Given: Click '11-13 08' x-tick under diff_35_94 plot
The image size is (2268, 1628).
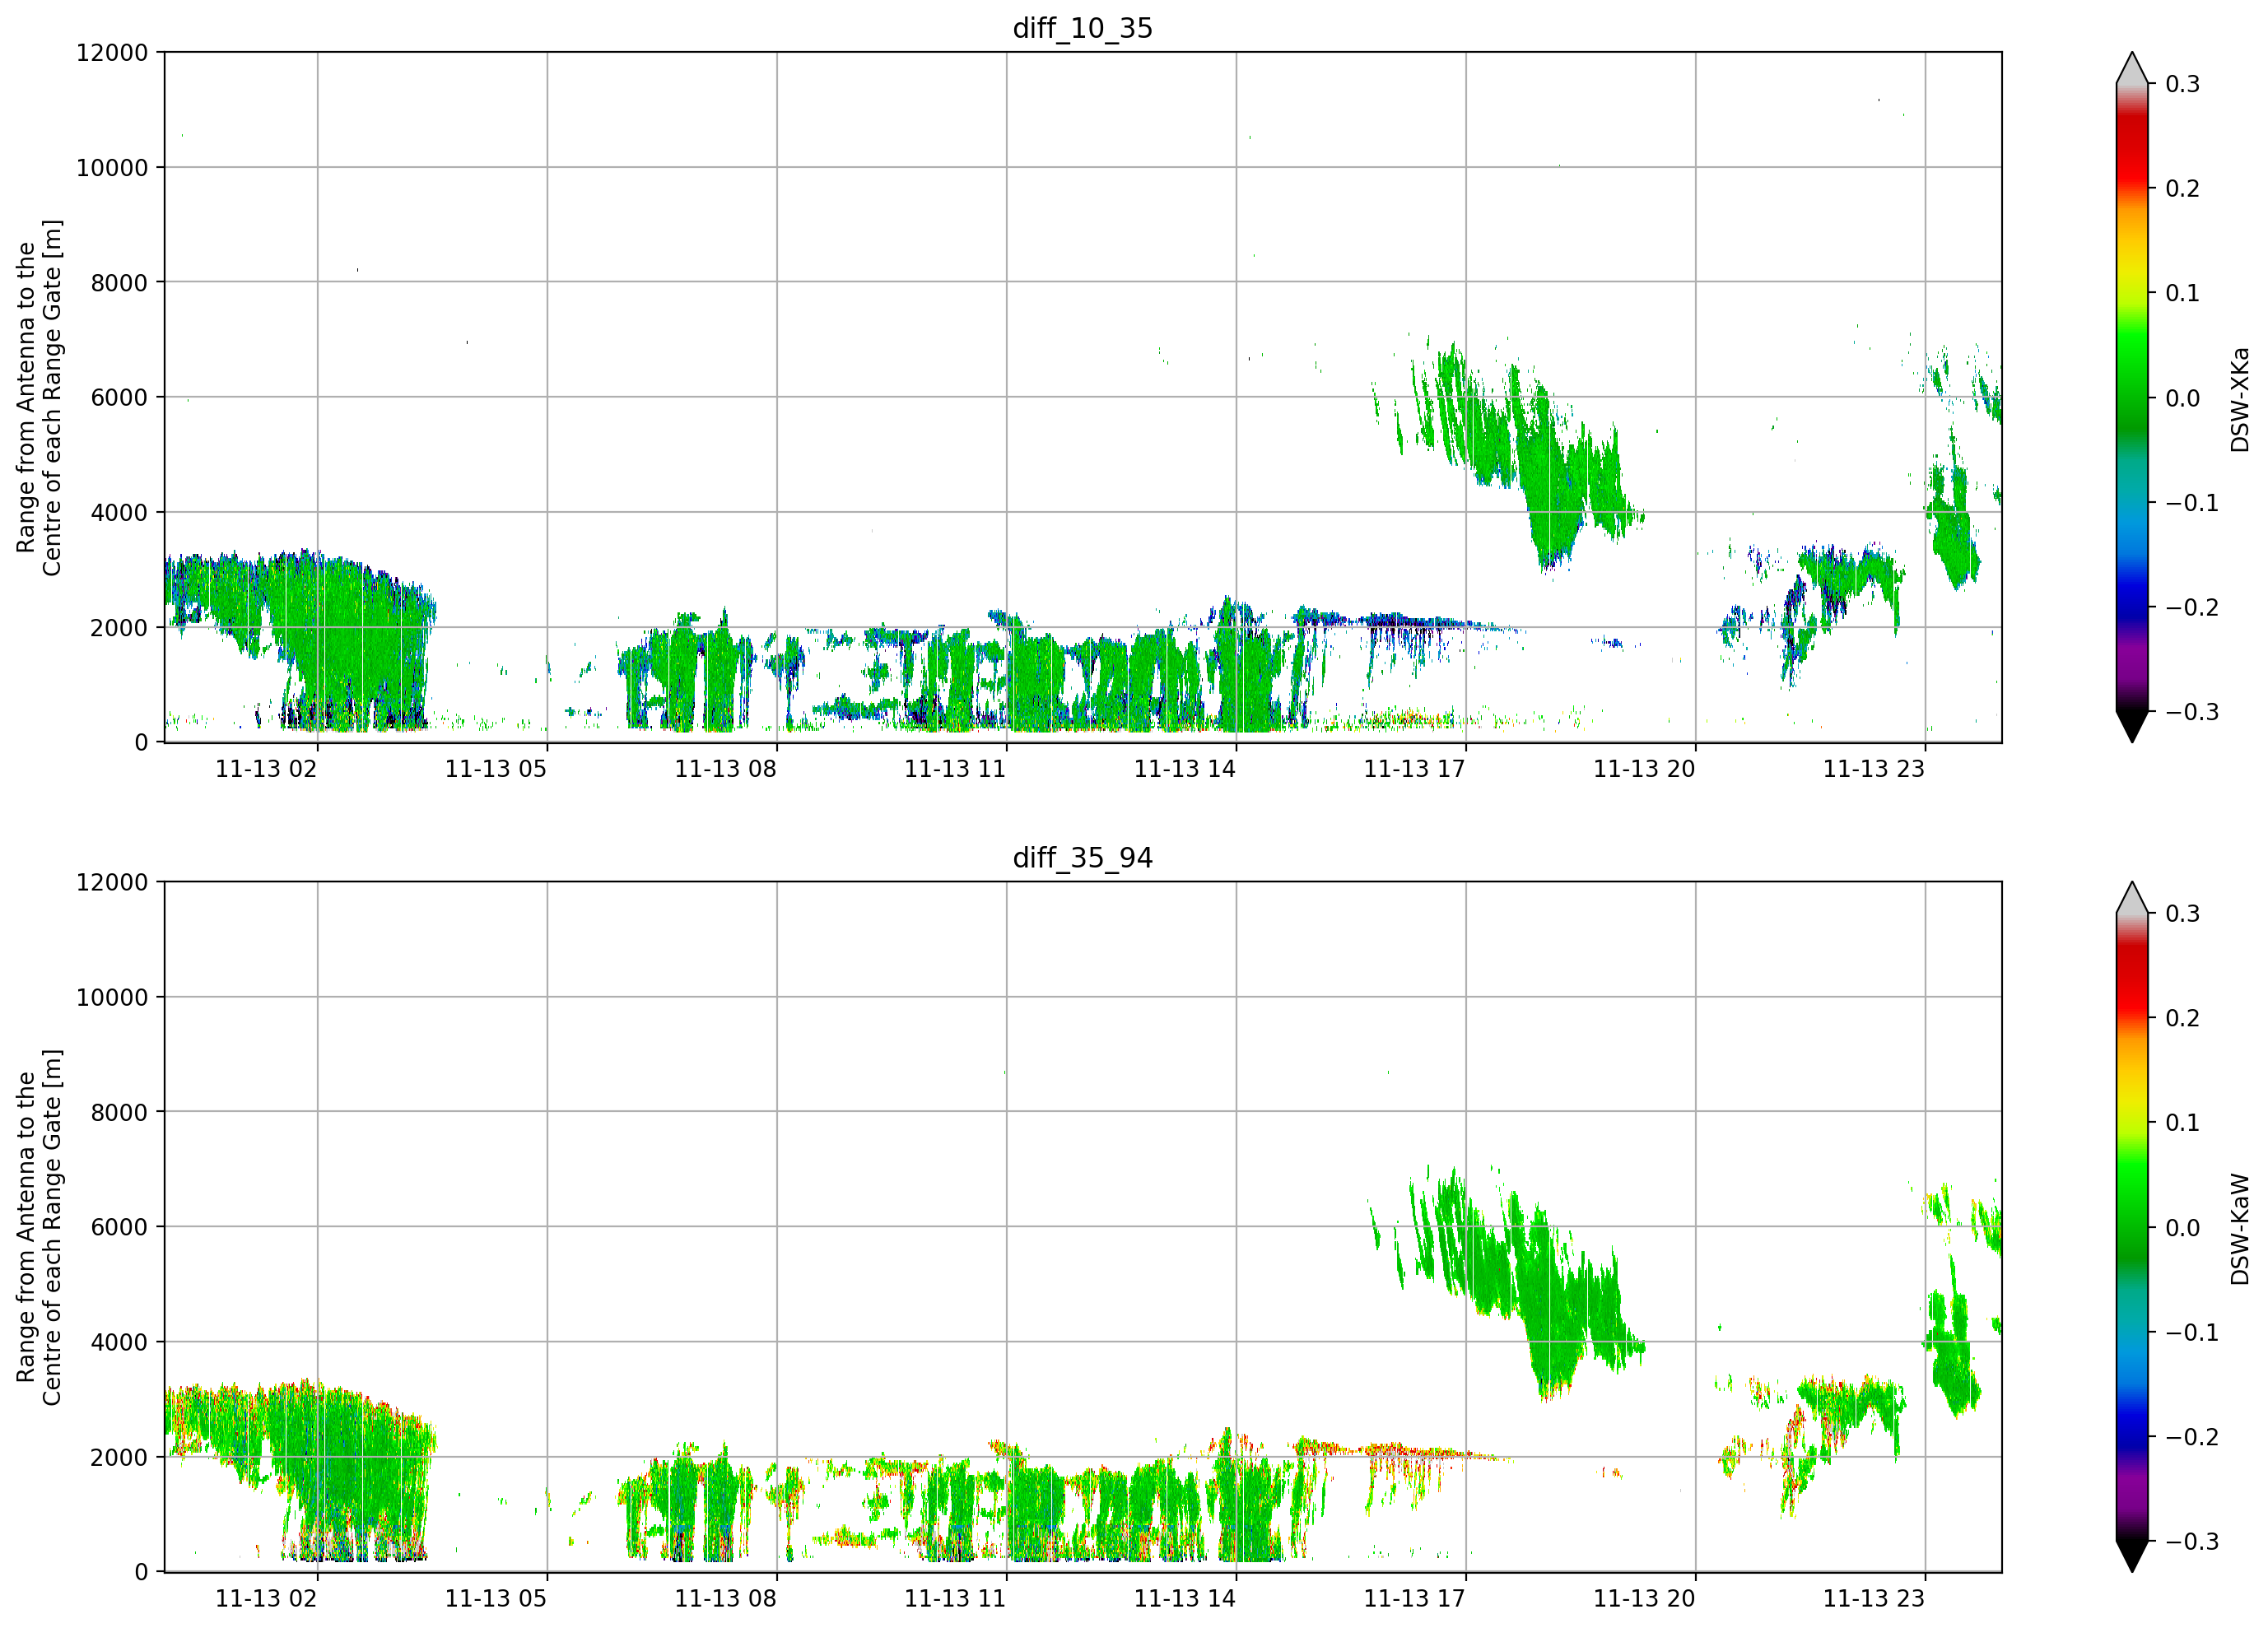Looking at the screenshot, I should (725, 1599).
